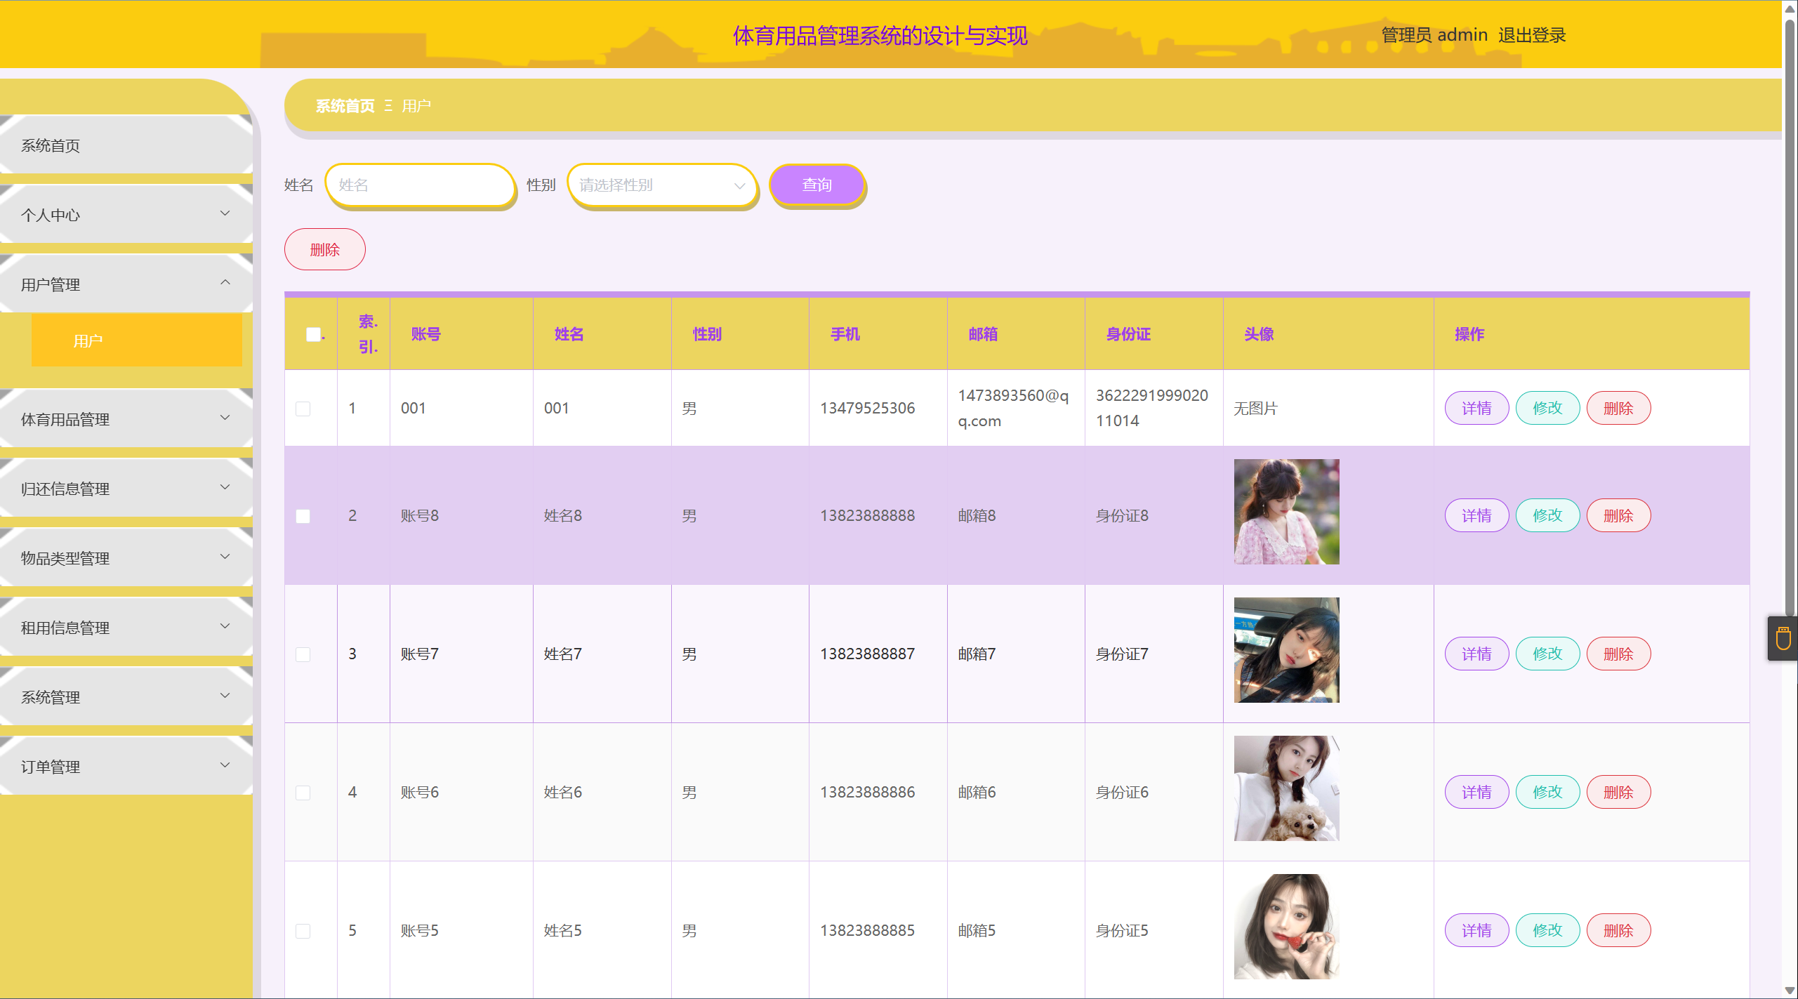Open the 请选择性别 gender dropdown
The height and width of the screenshot is (999, 1798).
661,185
